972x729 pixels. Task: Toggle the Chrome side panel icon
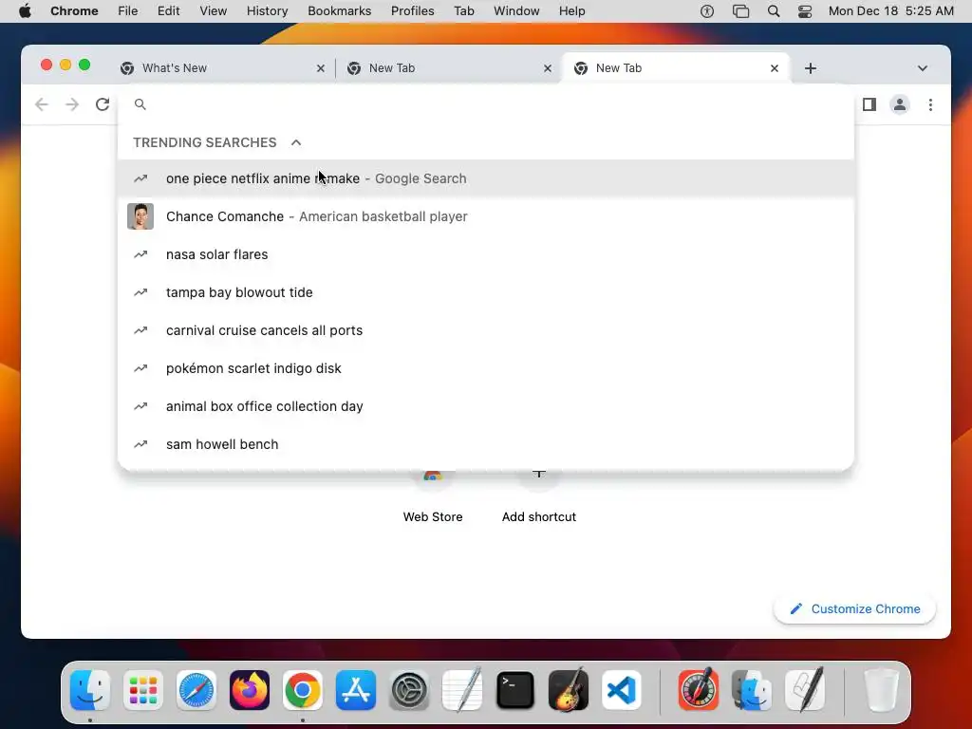(x=869, y=104)
